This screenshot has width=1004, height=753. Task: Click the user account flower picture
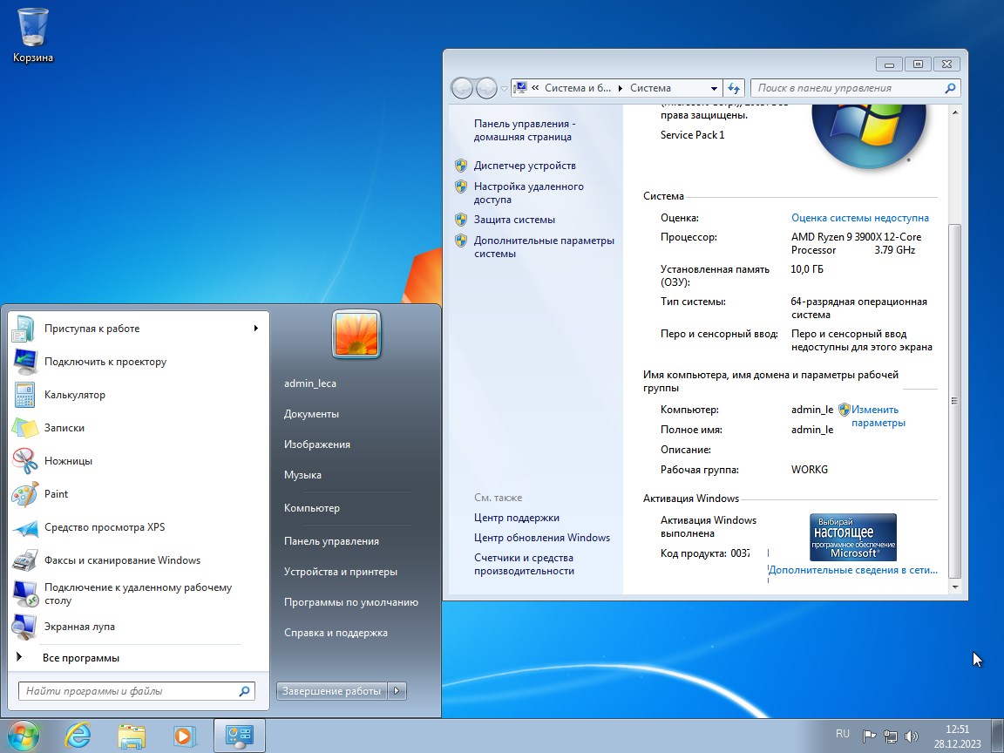[x=356, y=334]
